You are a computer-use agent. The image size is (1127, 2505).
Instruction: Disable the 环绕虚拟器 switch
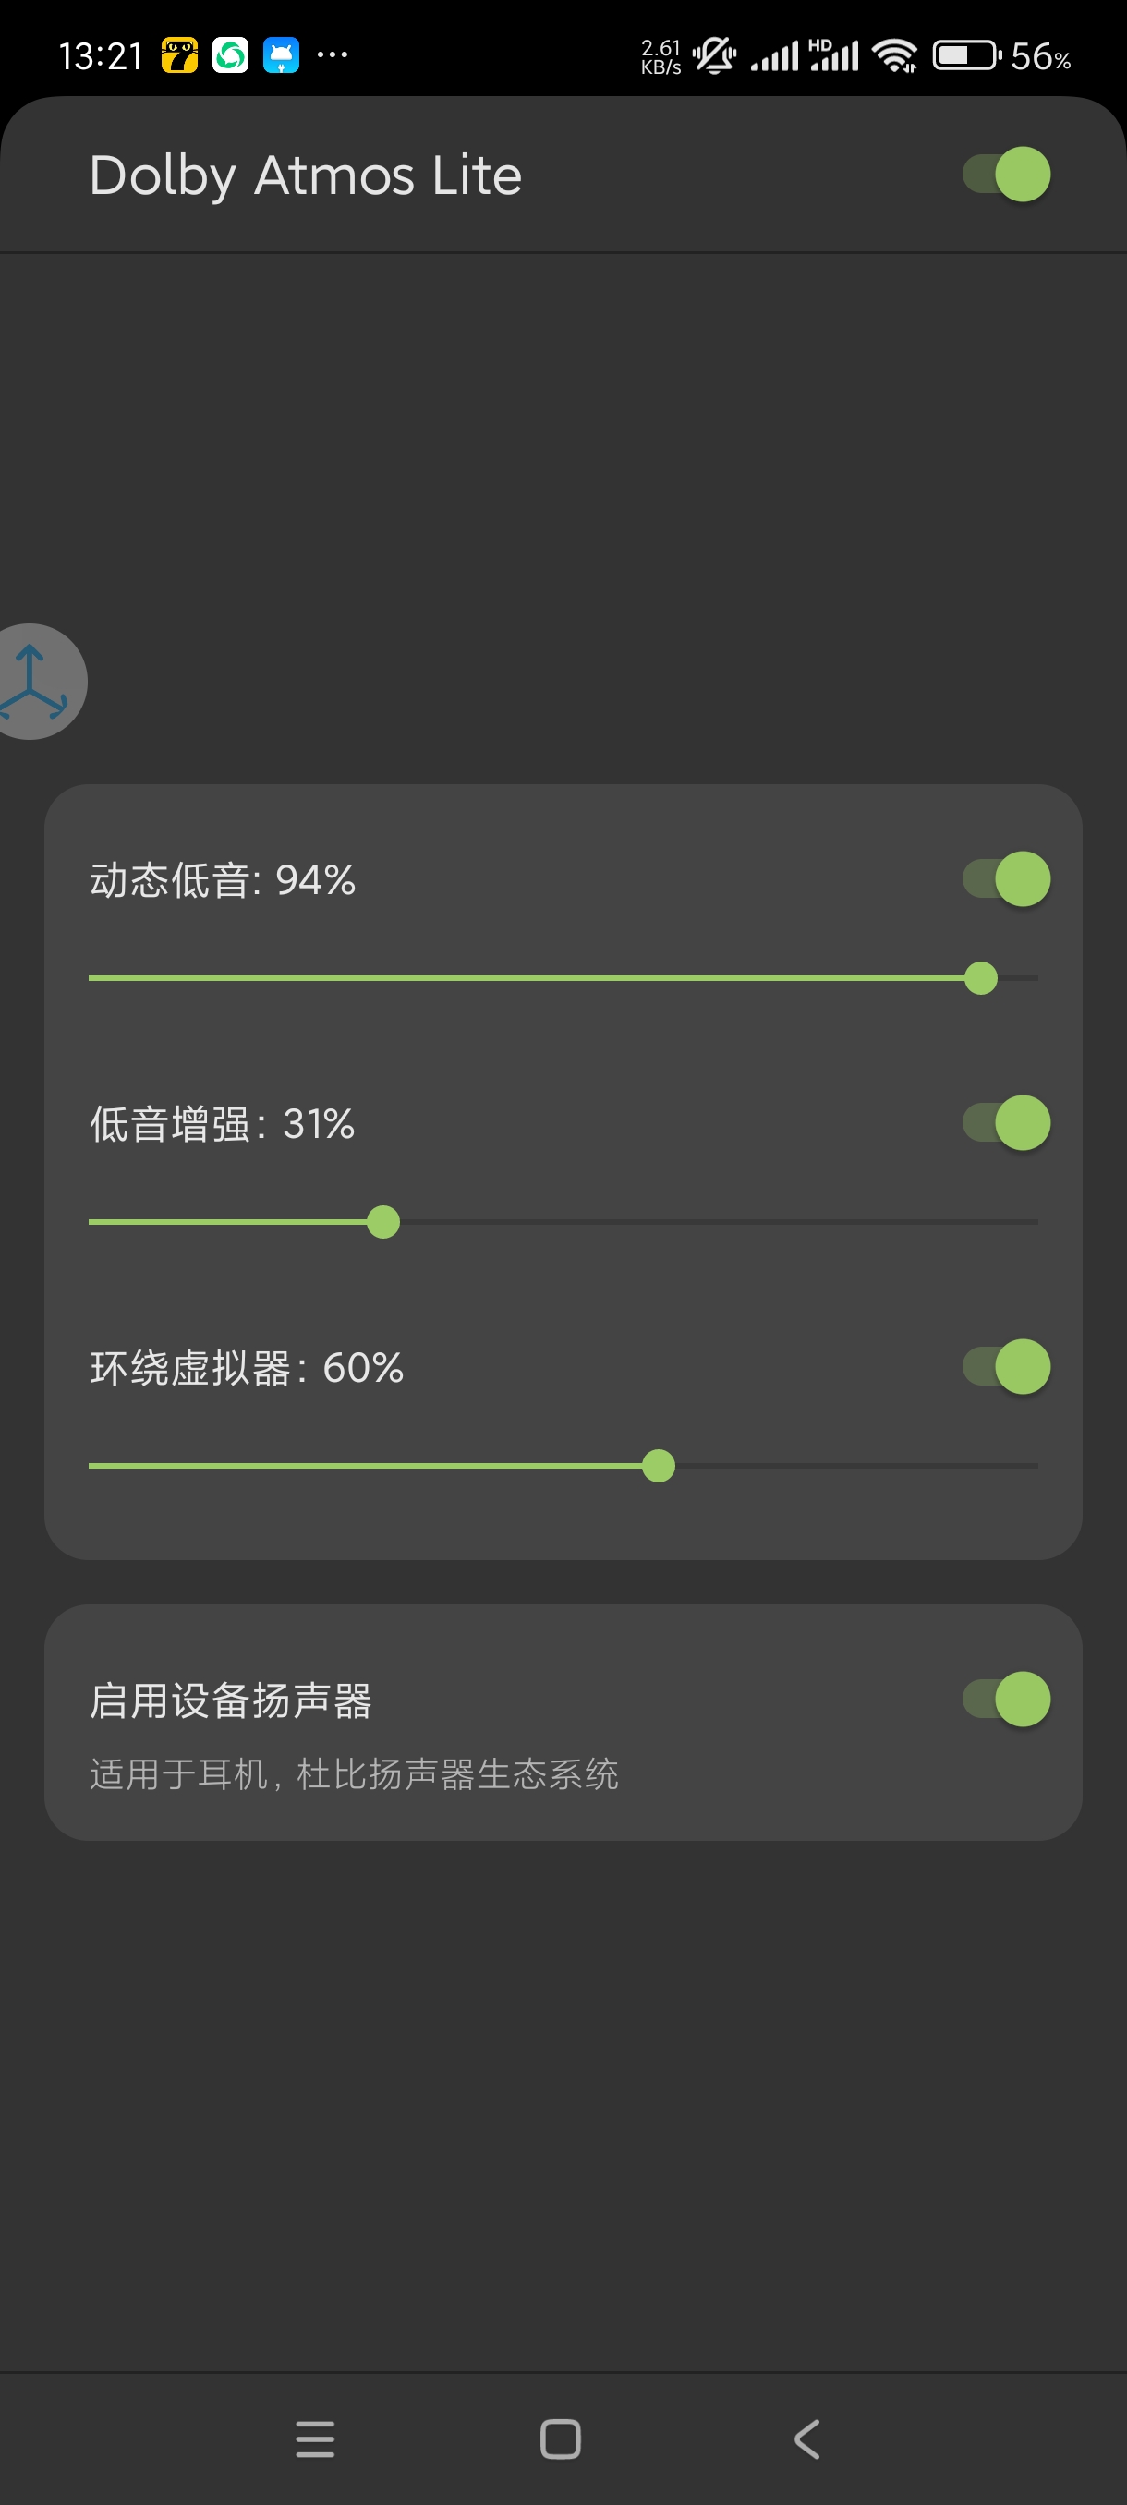(1006, 1367)
